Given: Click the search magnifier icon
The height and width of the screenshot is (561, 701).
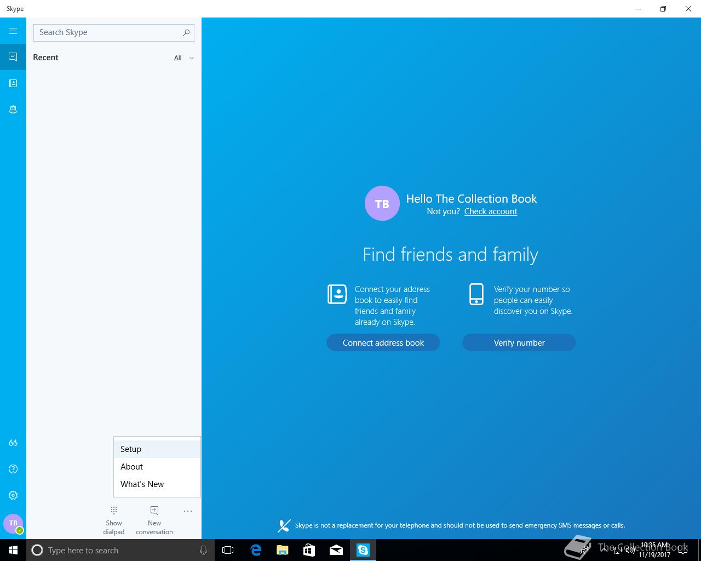Looking at the screenshot, I should point(186,33).
